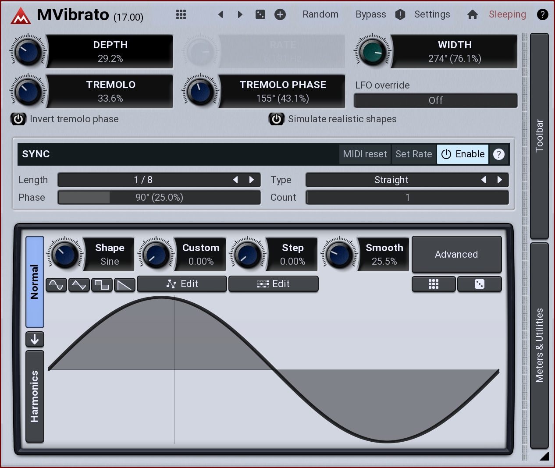This screenshot has height=468, width=555.
Task: Switch to the Harmonics tab
Action: [35, 396]
